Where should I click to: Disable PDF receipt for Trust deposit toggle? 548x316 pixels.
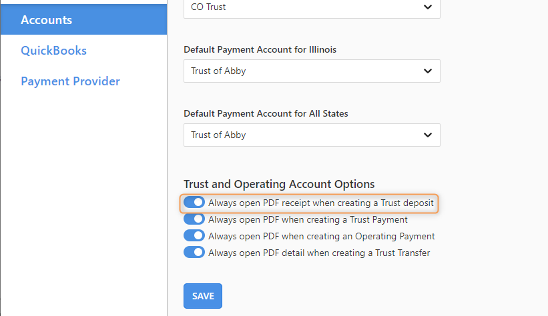pos(194,202)
